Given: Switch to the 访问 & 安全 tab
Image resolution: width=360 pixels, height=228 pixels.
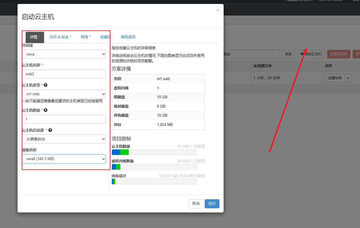Looking at the screenshot, I should point(60,37).
